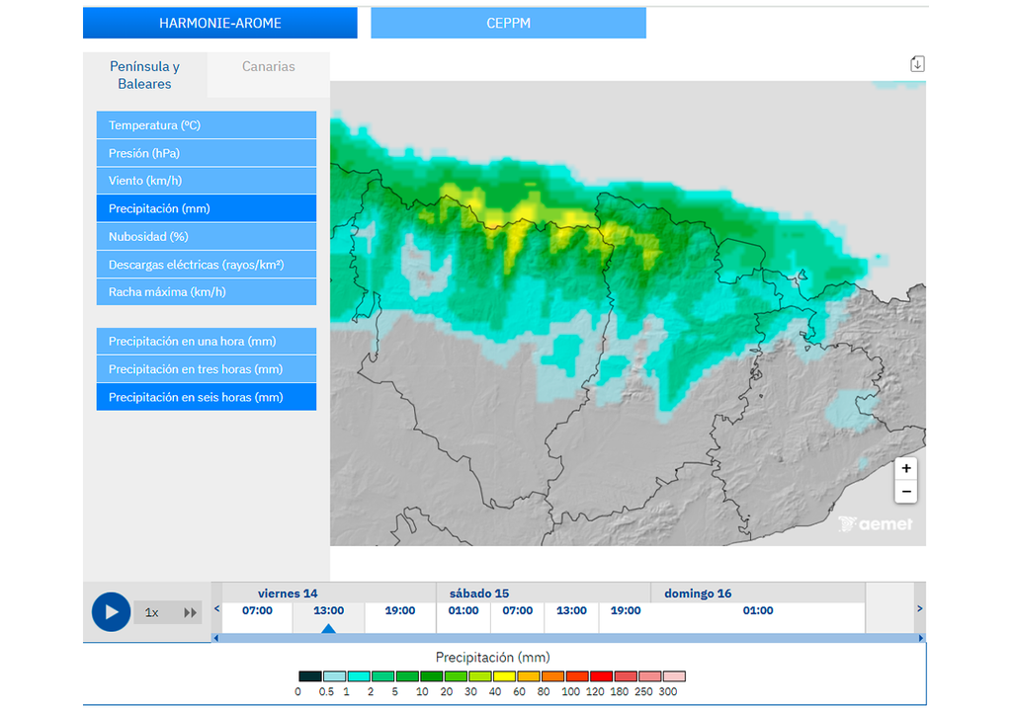1012x711 pixels.
Task: Jump to sábado 15 07:00 timestep
Action: 518,611
